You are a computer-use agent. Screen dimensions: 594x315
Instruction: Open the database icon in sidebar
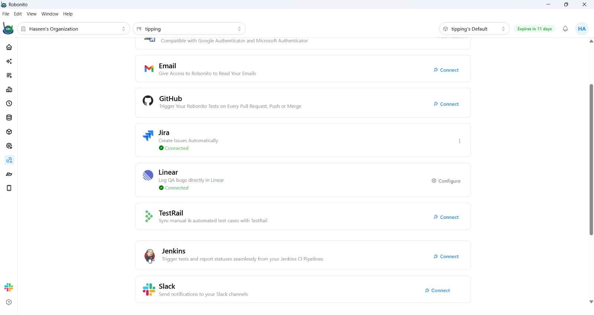(x=9, y=118)
